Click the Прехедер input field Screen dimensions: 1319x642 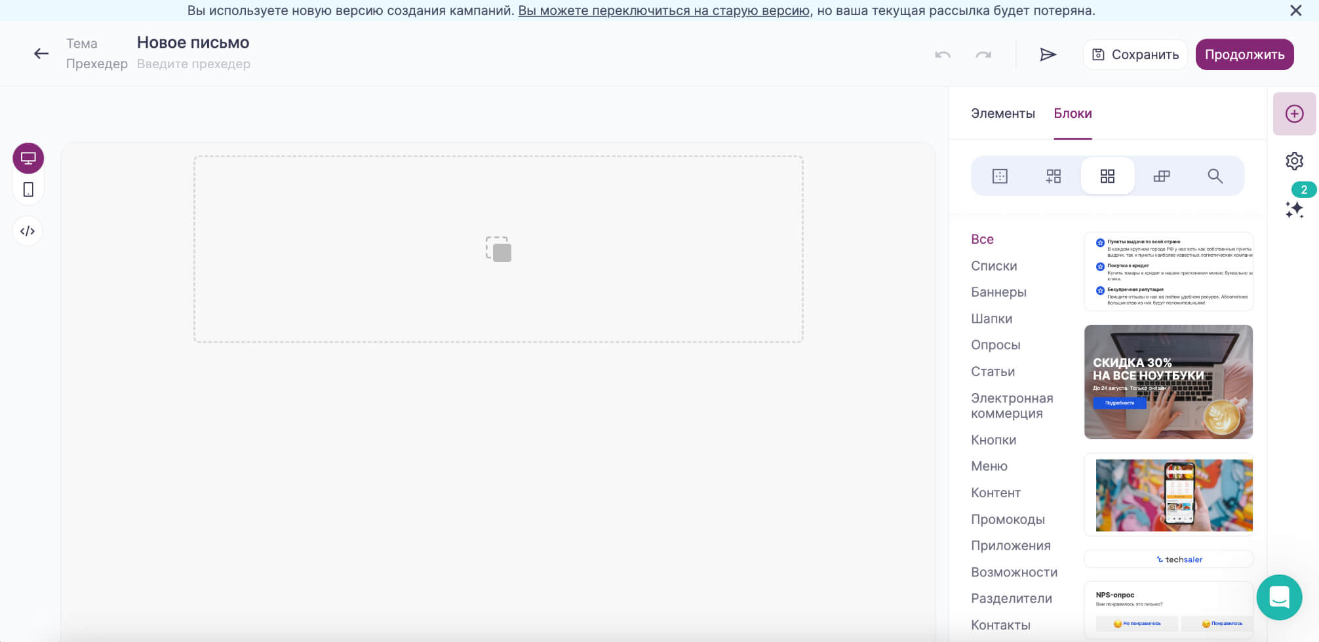click(x=193, y=64)
